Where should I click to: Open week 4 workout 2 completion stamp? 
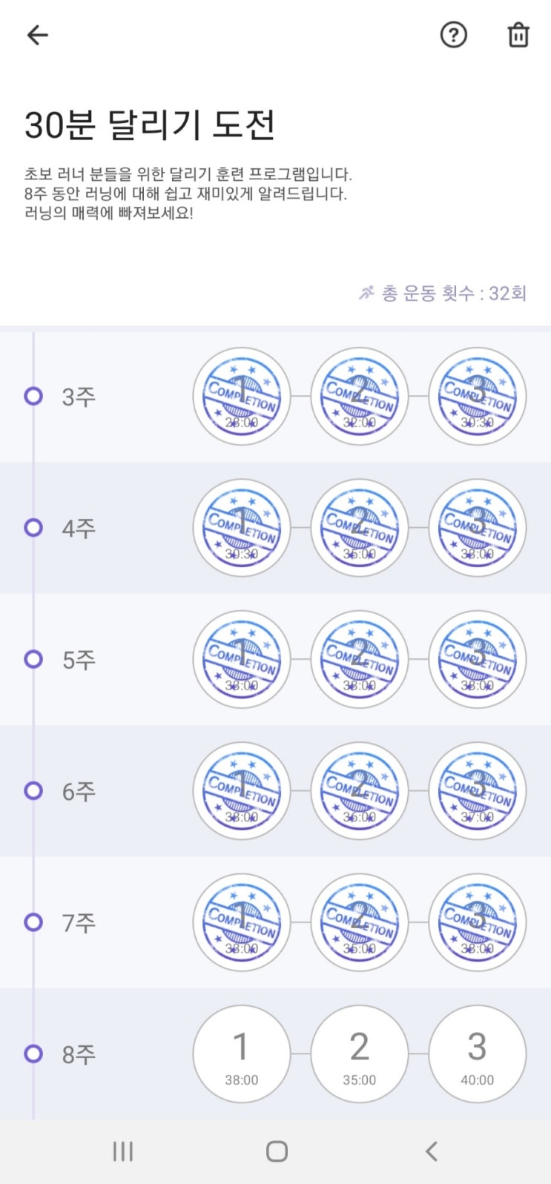point(360,528)
